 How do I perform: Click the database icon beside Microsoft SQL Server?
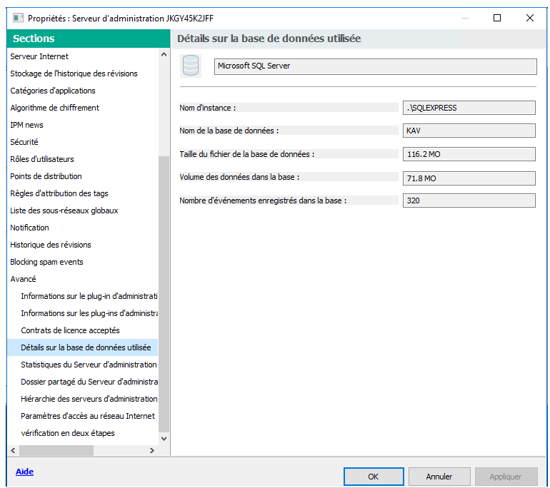coord(190,66)
